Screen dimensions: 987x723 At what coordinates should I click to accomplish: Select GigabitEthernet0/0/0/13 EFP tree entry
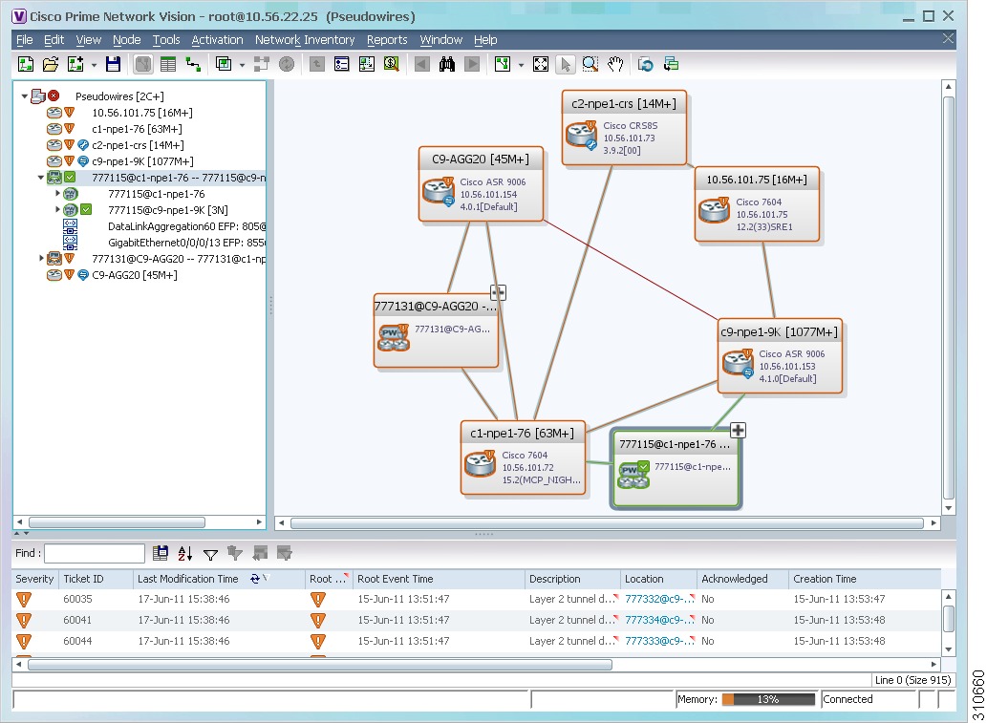(186, 243)
